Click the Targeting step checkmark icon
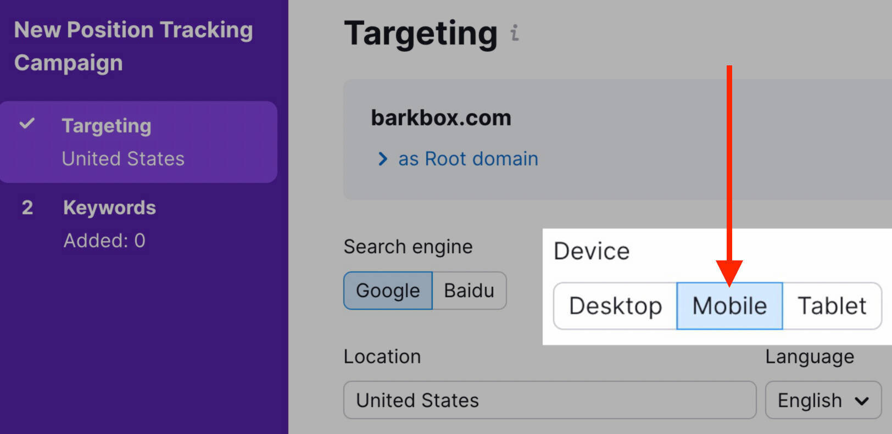Image resolution: width=892 pixels, height=434 pixels. (x=27, y=124)
